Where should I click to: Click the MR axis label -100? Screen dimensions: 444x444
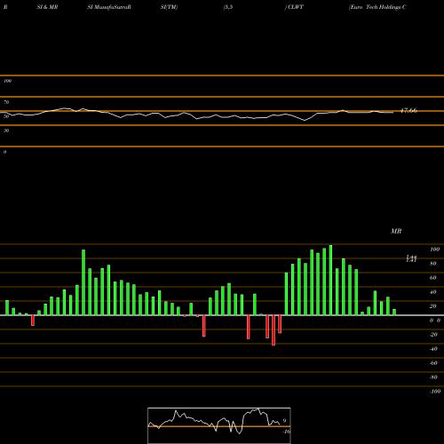[x=435, y=392]
